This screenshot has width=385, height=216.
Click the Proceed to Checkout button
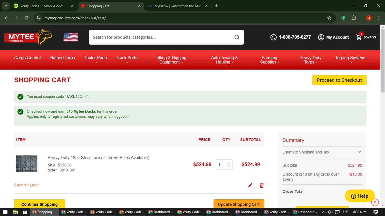pyautogui.click(x=339, y=80)
